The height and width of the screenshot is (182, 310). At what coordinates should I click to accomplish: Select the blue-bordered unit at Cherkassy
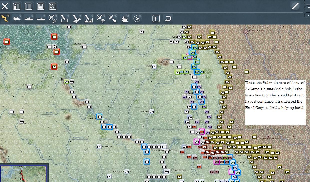click(x=99, y=117)
